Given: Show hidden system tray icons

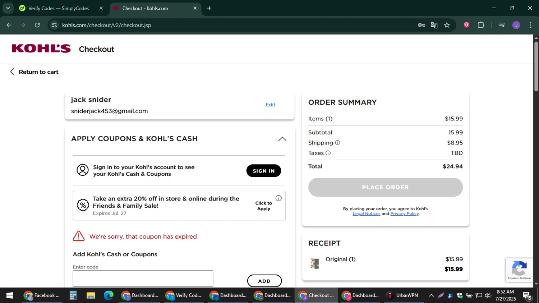Looking at the screenshot, I should [x=431, y=295].
